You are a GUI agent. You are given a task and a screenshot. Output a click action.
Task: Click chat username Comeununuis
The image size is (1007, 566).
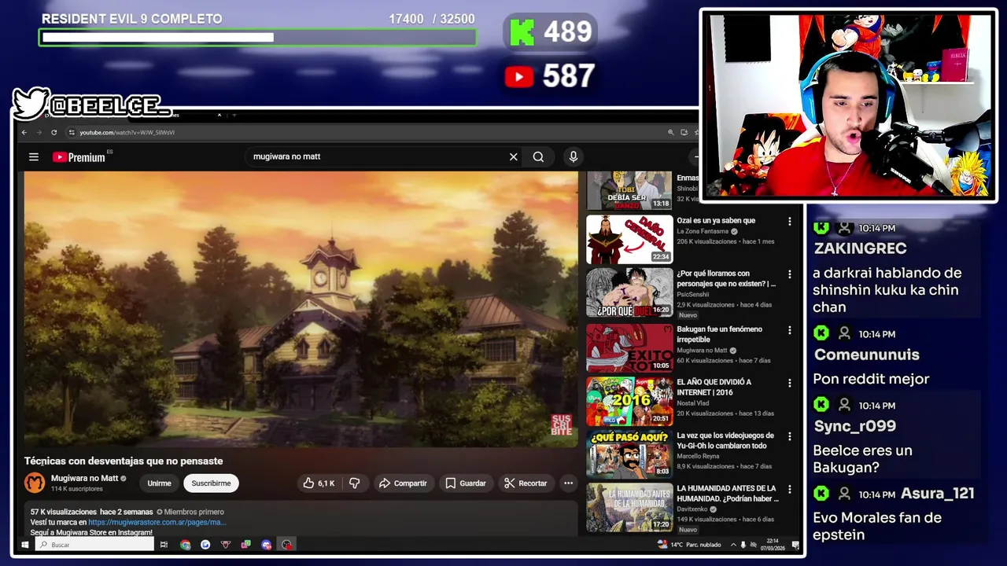[866, 355]
